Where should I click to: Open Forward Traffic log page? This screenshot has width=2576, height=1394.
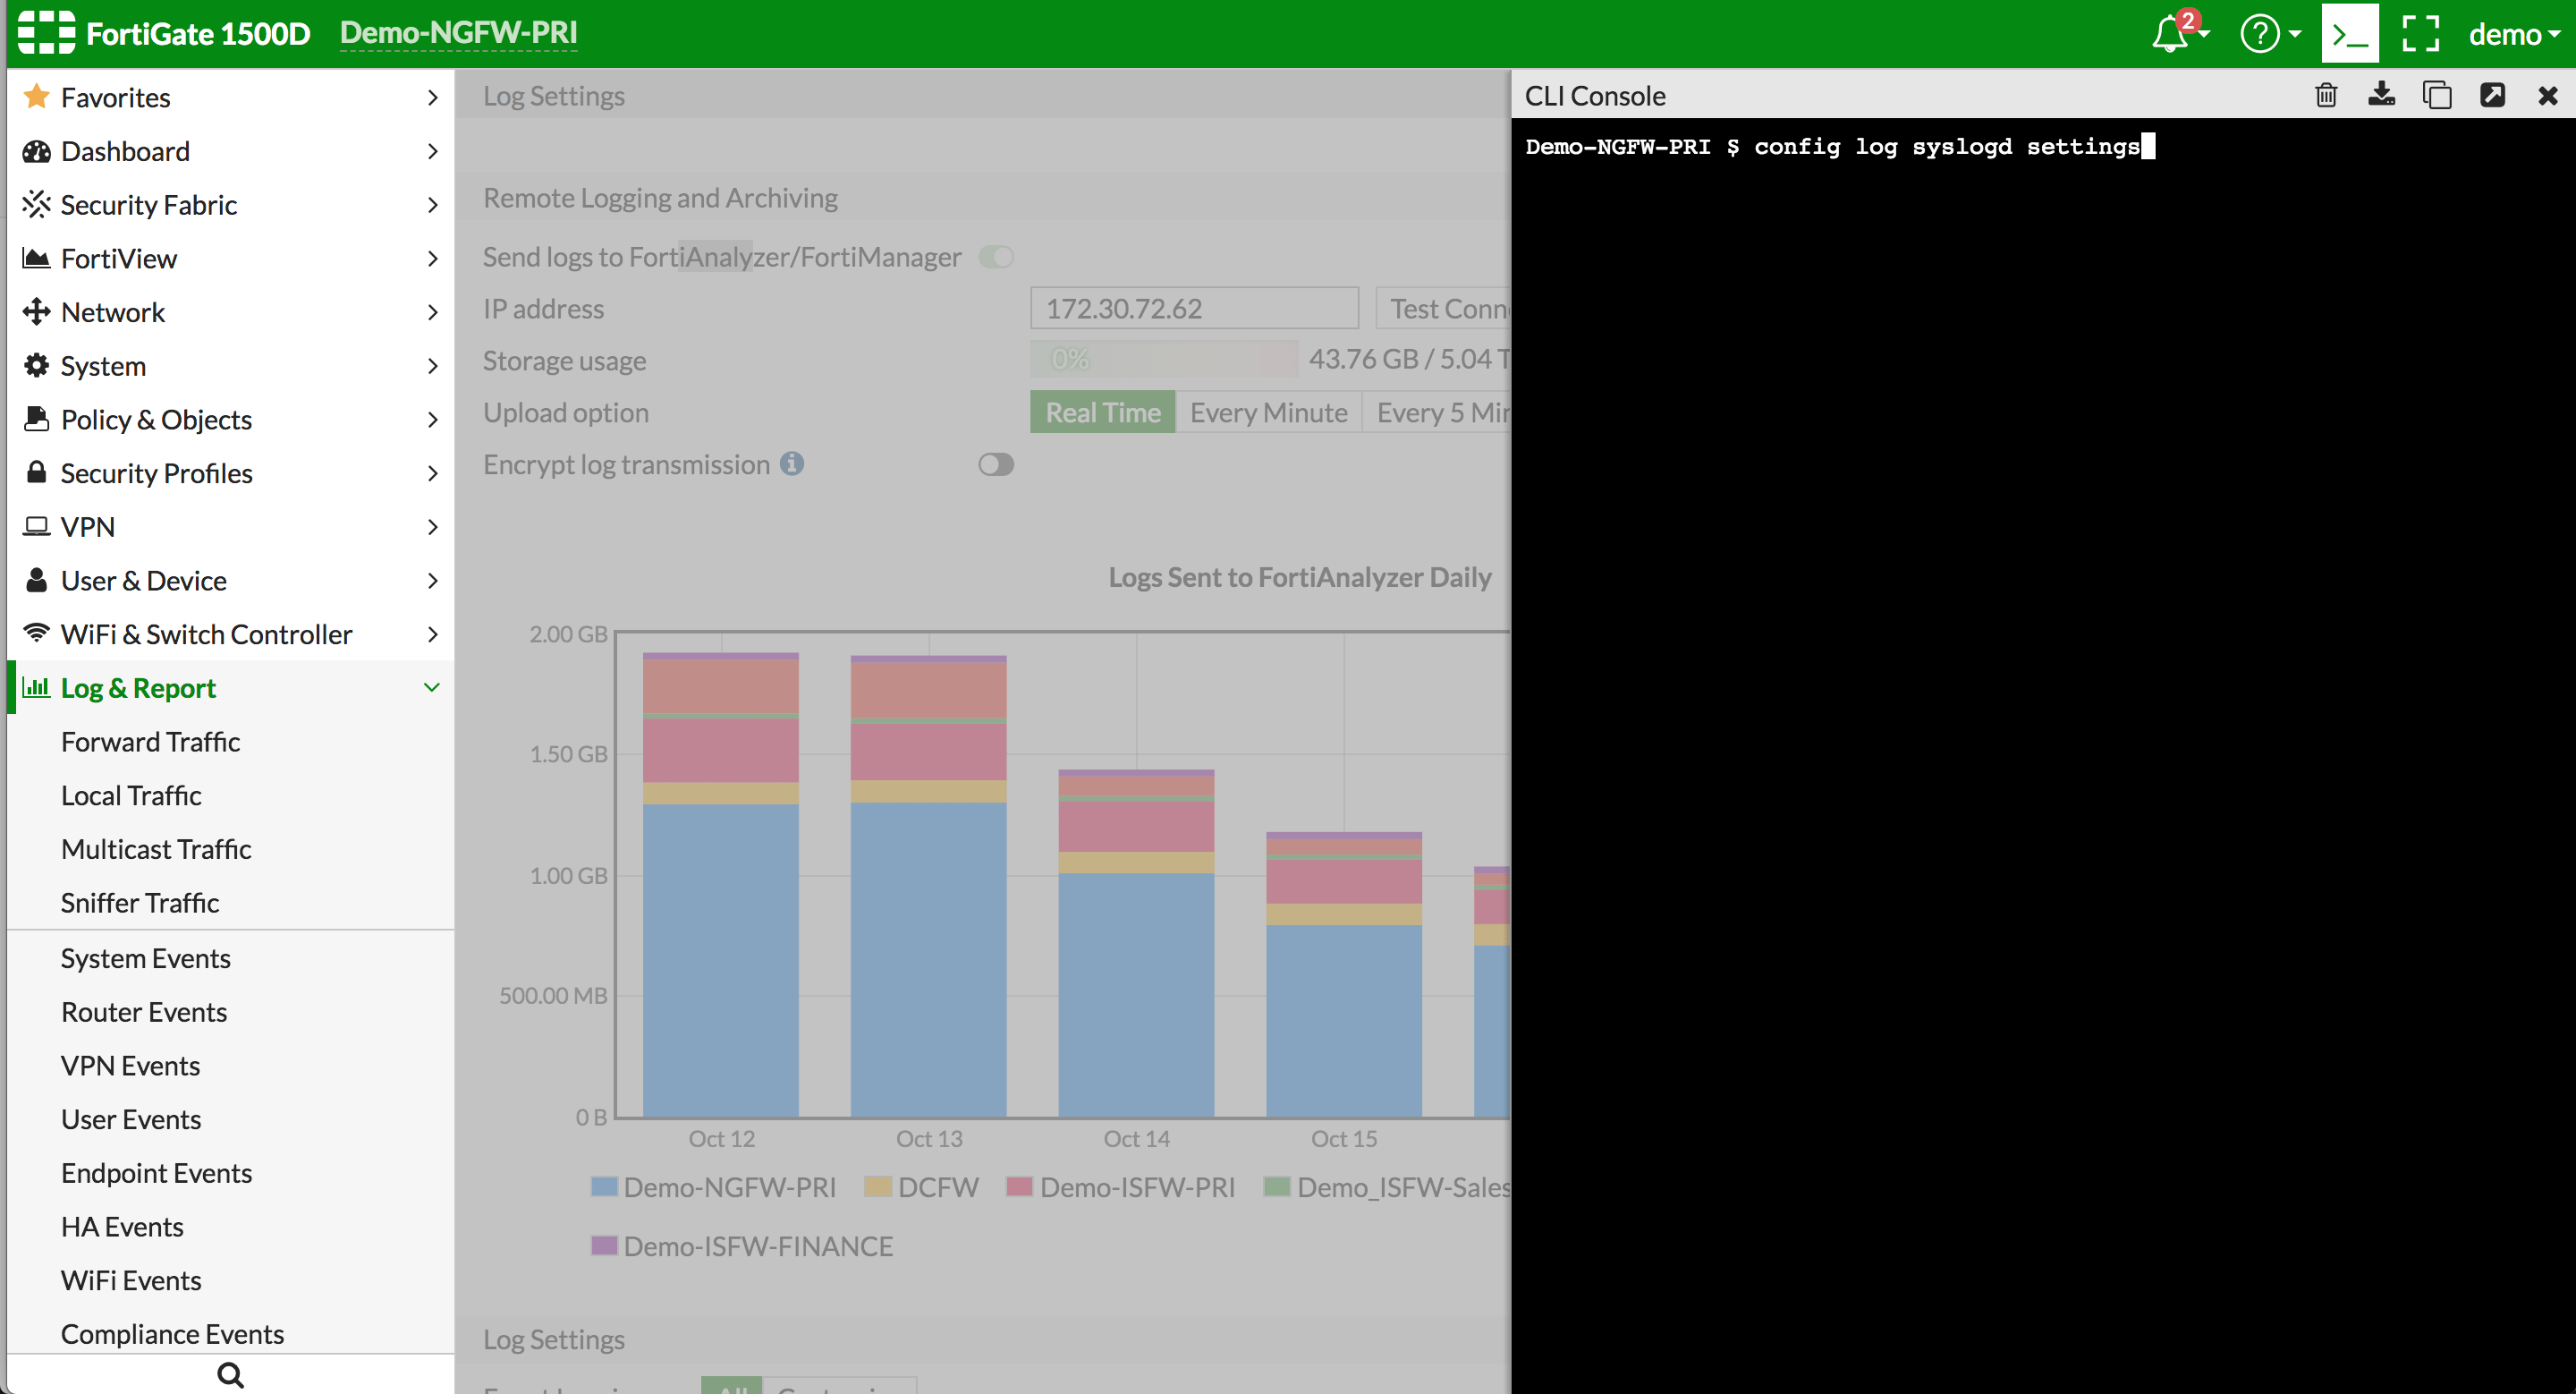tap(150, 741)
